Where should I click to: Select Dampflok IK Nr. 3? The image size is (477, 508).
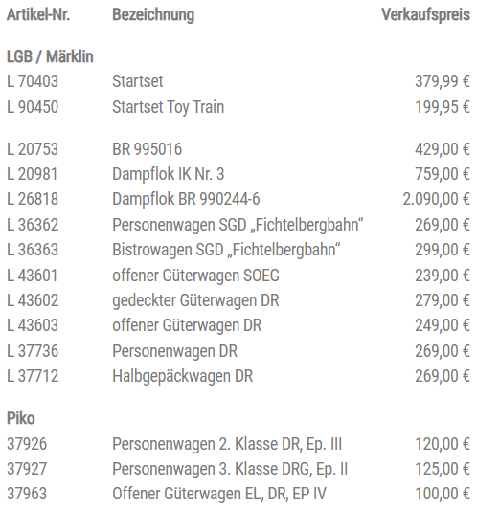(169, 174)
